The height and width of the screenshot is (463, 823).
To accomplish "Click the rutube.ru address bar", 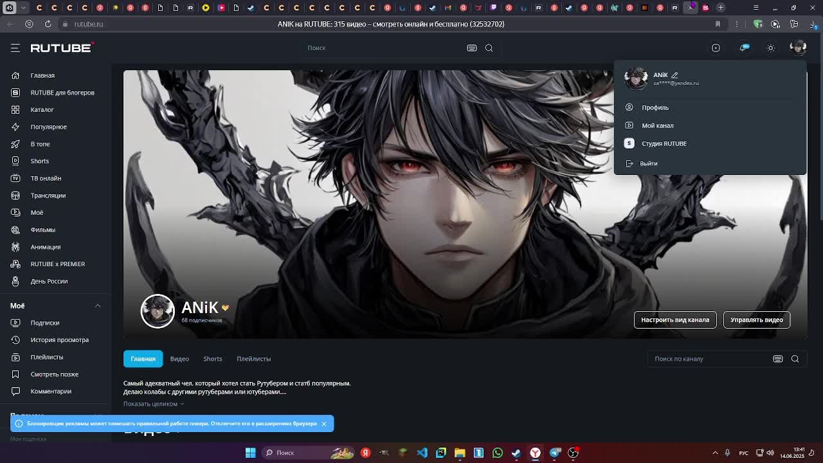I will tap(88, 24).
